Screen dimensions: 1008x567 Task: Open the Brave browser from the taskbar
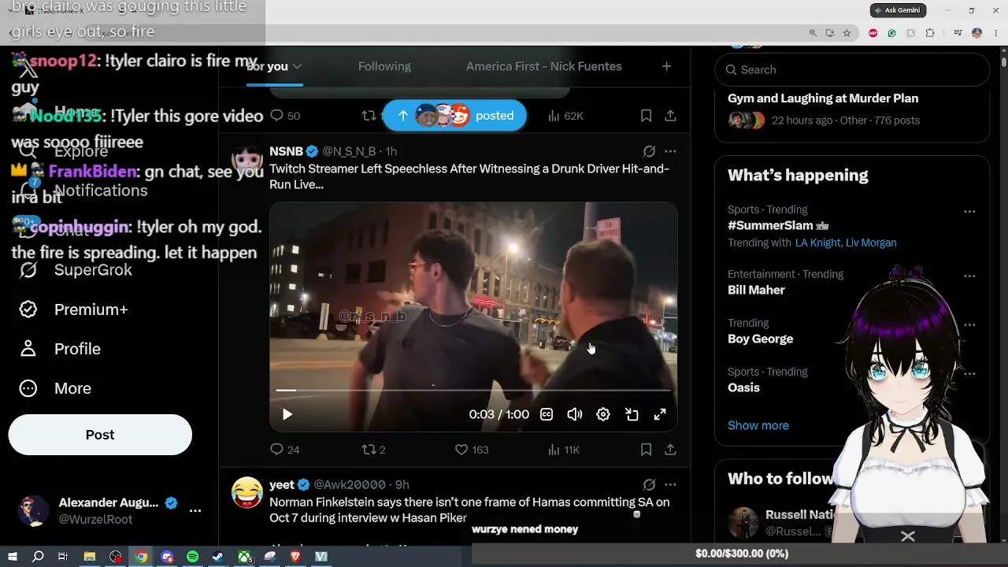pos(295,557)
